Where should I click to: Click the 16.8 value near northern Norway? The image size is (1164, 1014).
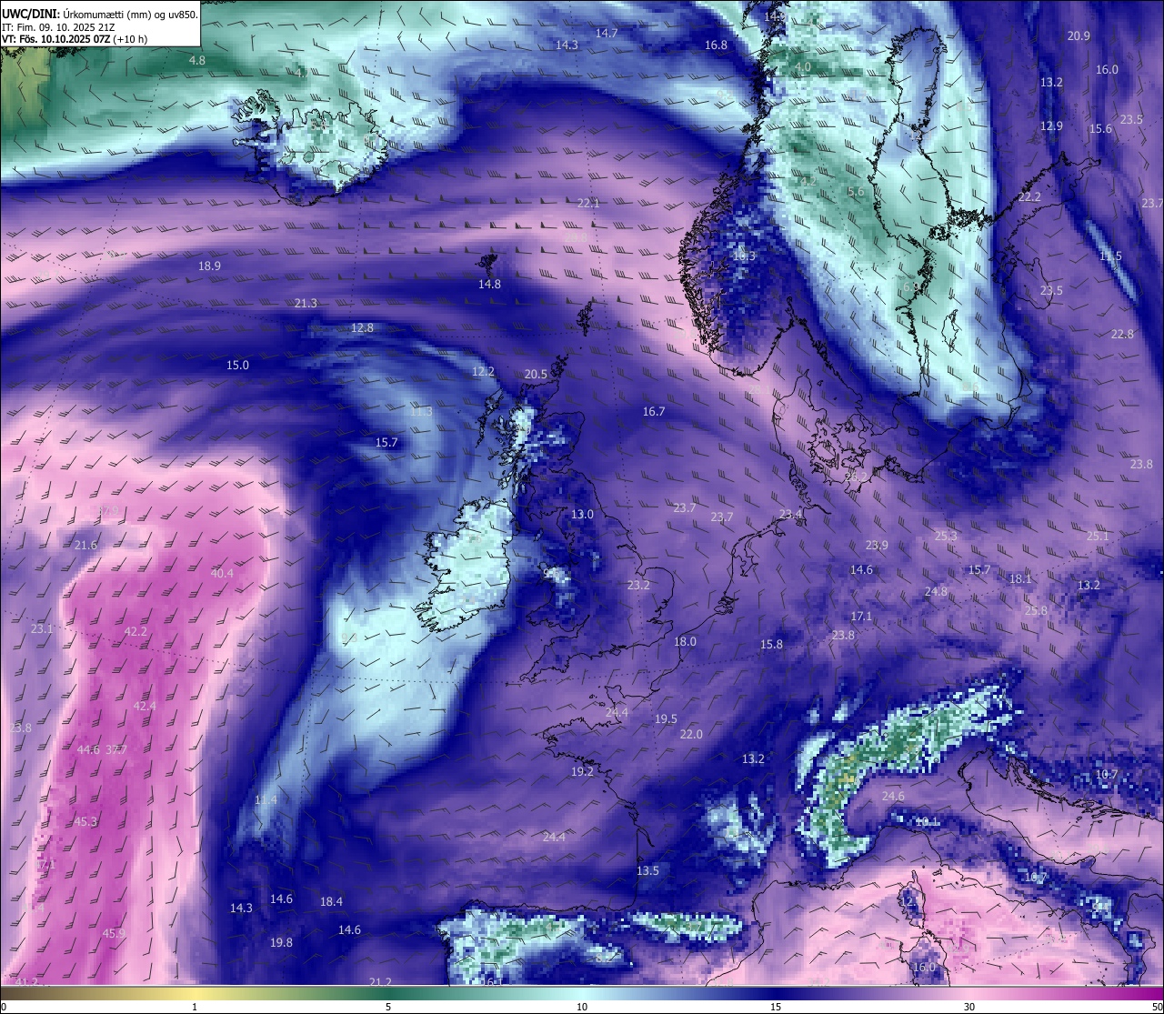[716, 45]
